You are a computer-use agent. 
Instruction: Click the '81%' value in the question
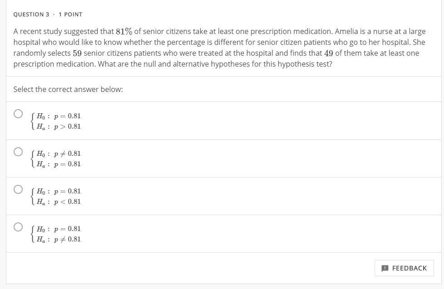coord(124,32)
